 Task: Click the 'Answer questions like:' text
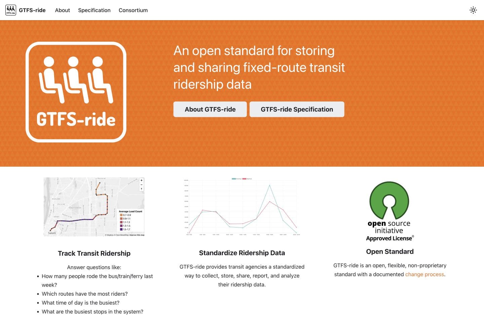pyautogui.click(x=94, y=267)
